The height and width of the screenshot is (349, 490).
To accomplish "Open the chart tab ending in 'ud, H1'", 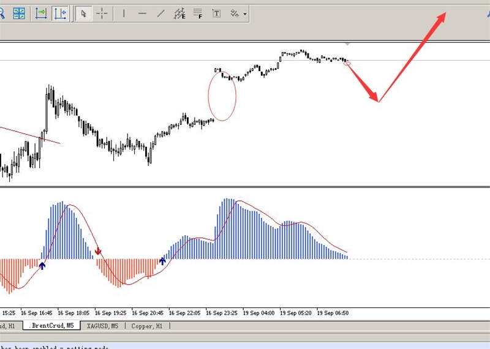I will [8, 326].
